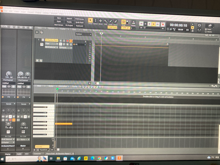Pick the Erase tool
The width and height of the screenshot is (220, 165).
pos(115,22)
